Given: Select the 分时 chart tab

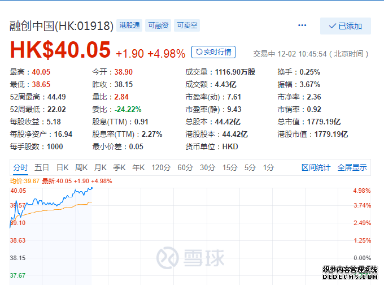Looking at the screenshot, I should [x=20, y=167].
